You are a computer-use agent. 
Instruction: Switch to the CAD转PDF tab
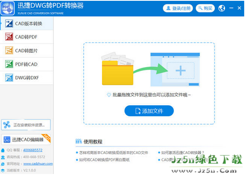pyautogui.click(x=27, y=37)
